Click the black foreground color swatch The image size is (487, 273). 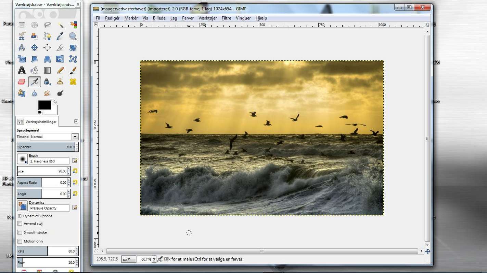pos(44,105)
